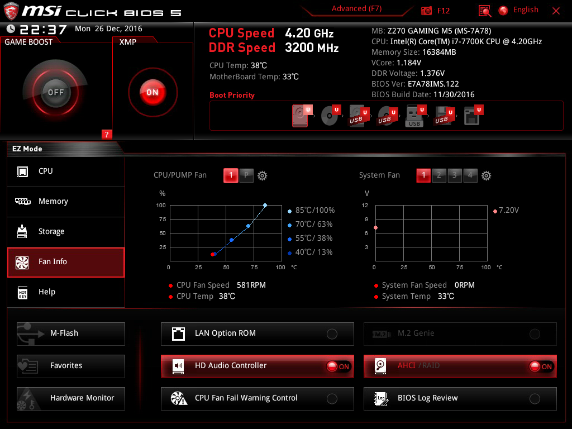Click the 581RPM CPU fan speed value
572x429 pixels.
(251, 285)
